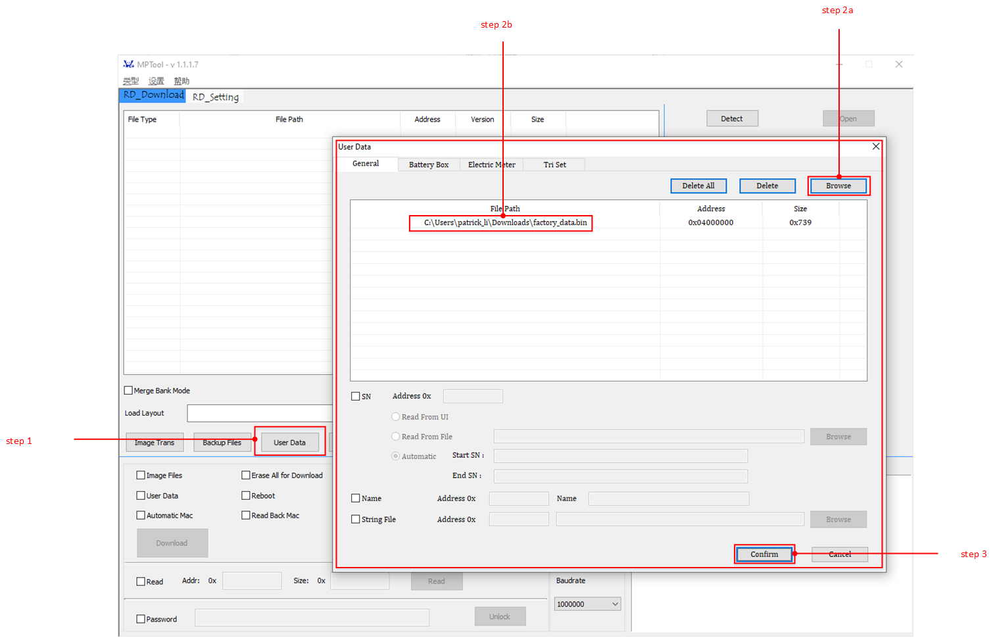Screen dimensions: 993x638
Task: Check the SN checkbox
Action: [356, 396]
